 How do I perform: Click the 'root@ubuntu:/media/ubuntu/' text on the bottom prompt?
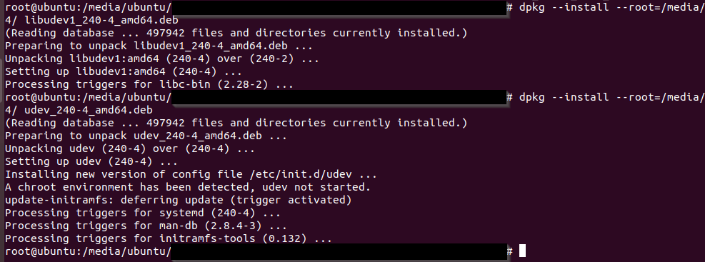coord(88,251)
